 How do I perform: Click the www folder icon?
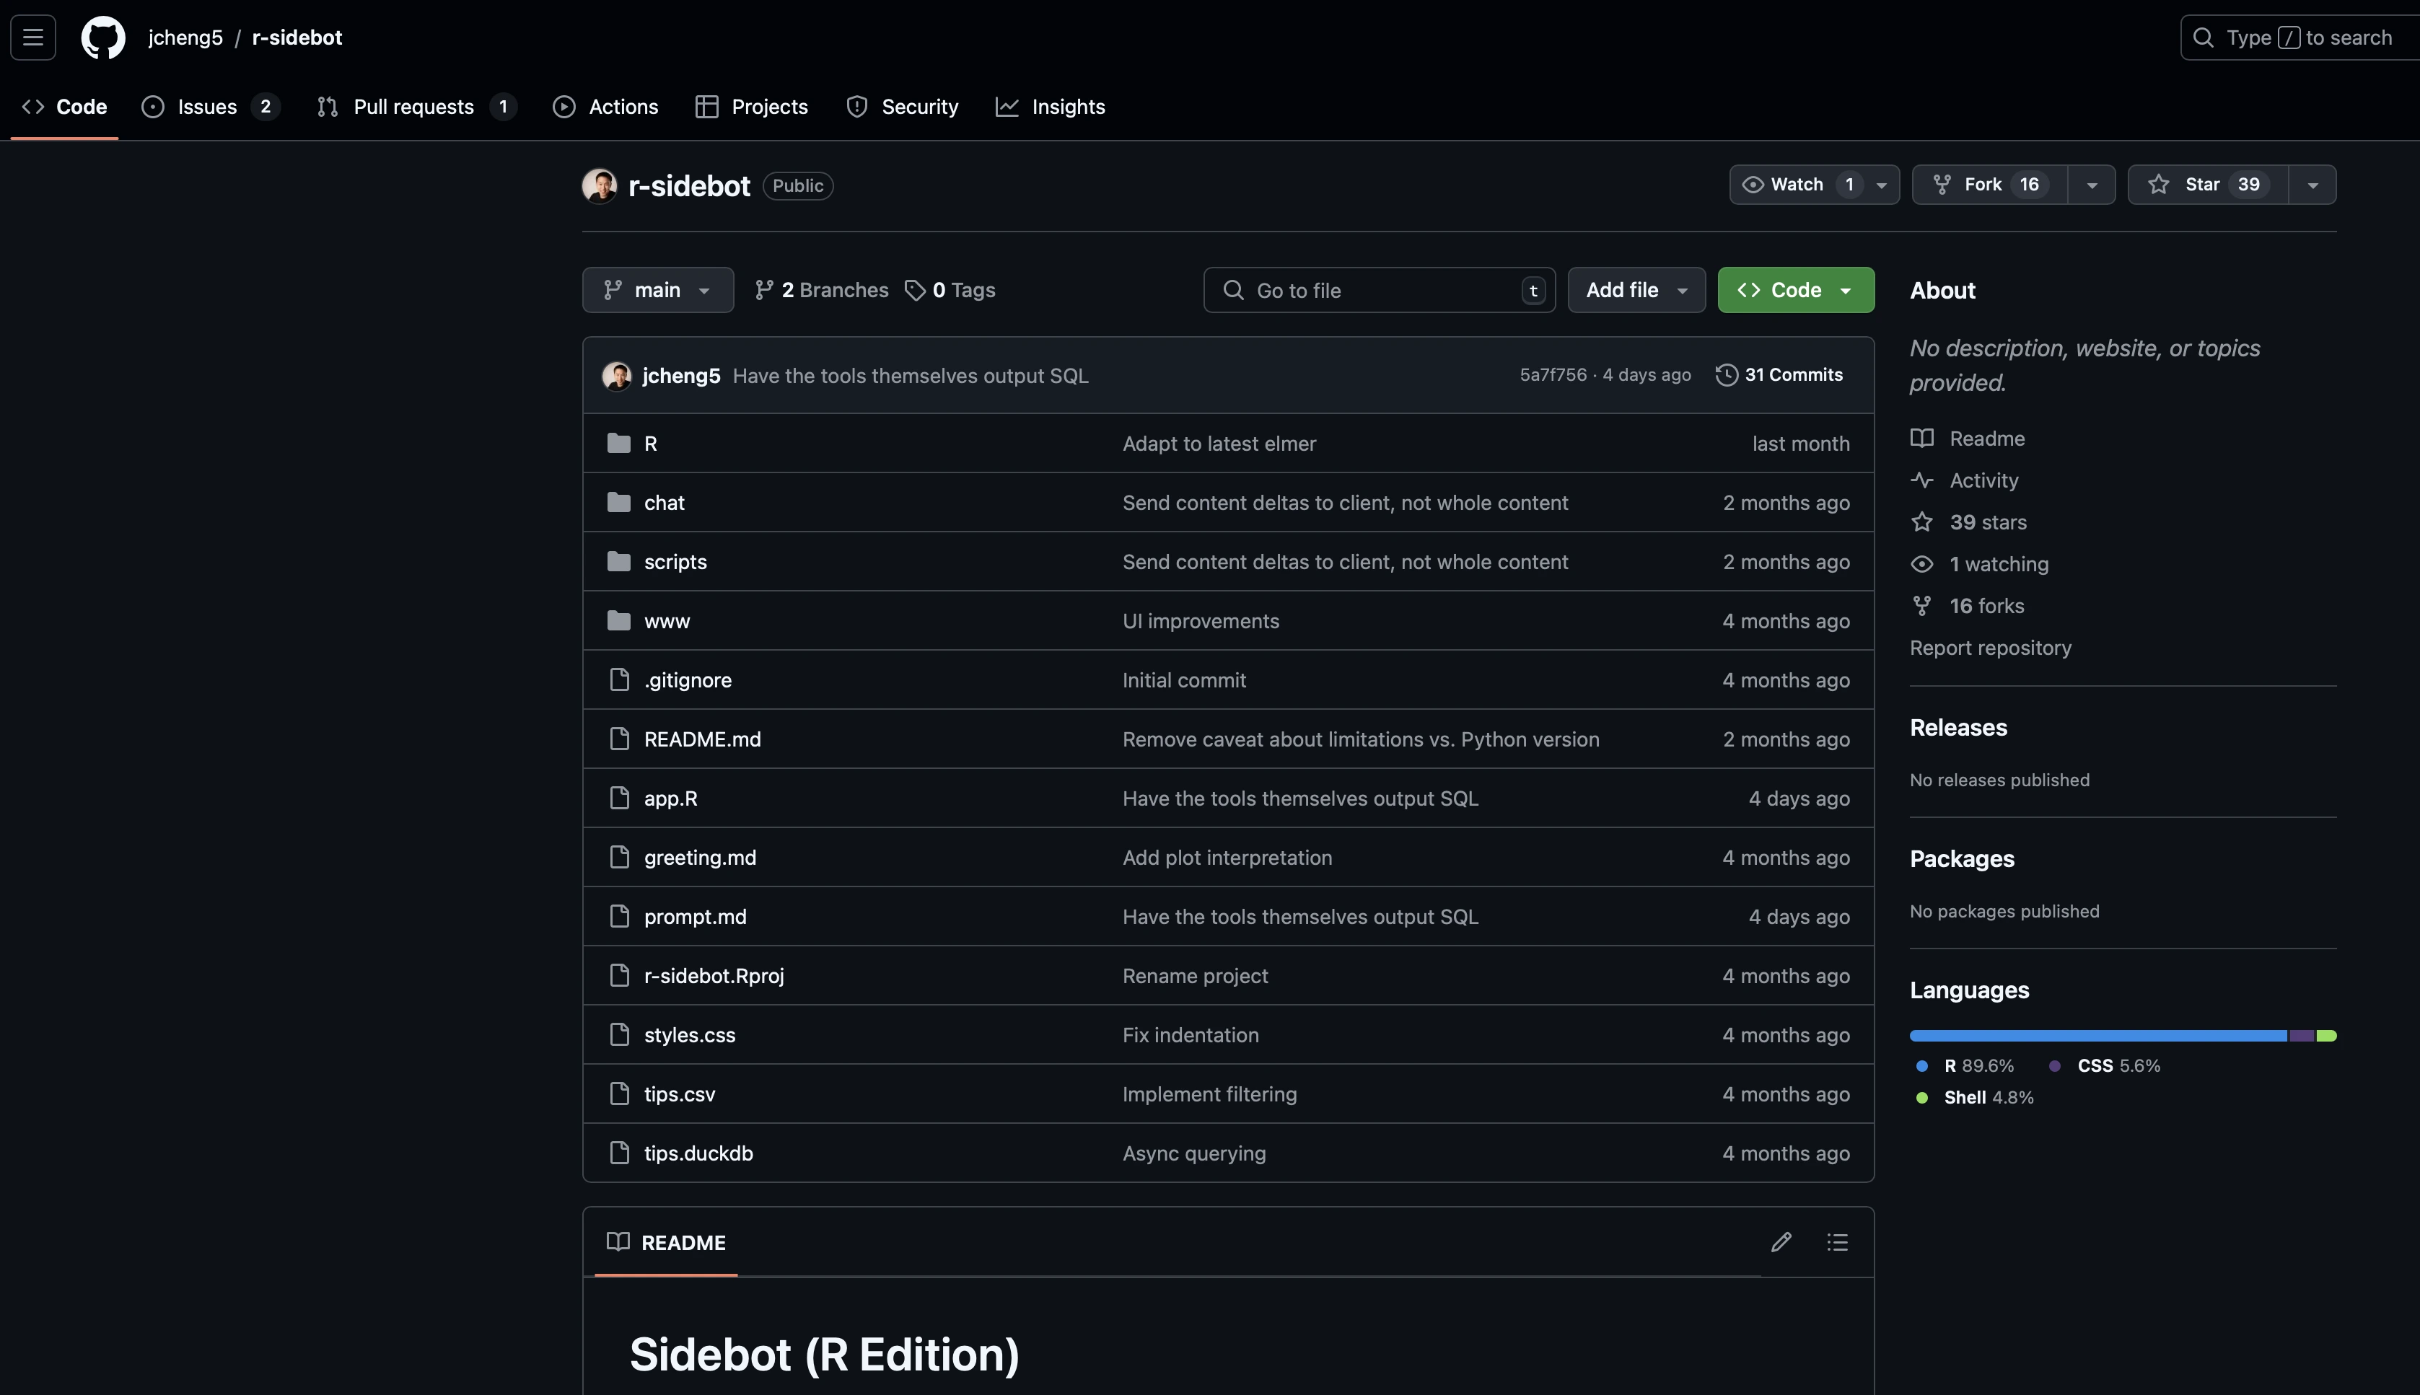click(x=619, y=621)
